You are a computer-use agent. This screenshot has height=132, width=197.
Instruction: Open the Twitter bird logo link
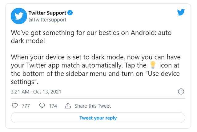coord(181,12)
